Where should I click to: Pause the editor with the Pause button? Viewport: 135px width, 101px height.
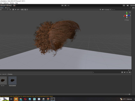pos(65,5)
